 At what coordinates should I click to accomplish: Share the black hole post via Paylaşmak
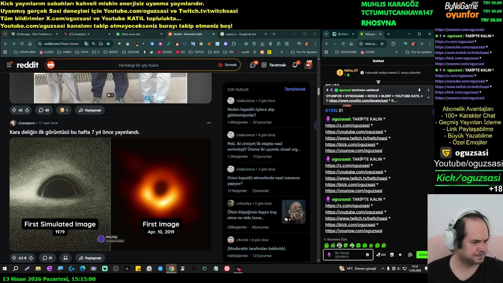tap(90, 258)
